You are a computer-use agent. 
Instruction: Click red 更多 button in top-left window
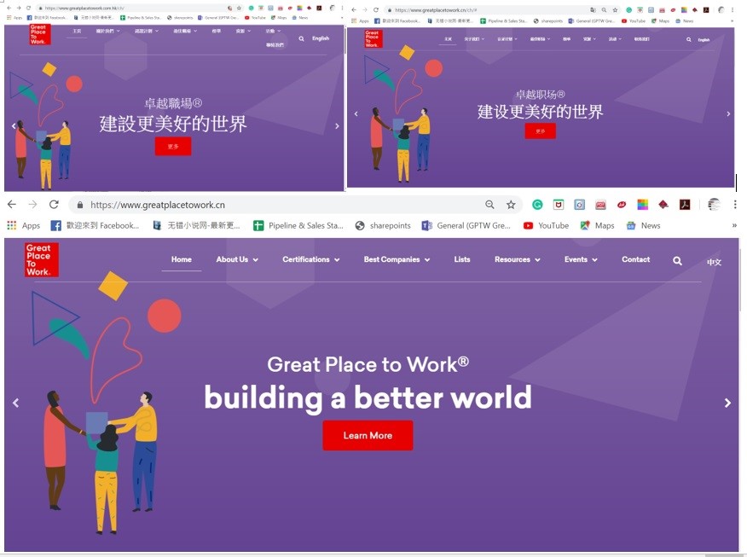173,146
